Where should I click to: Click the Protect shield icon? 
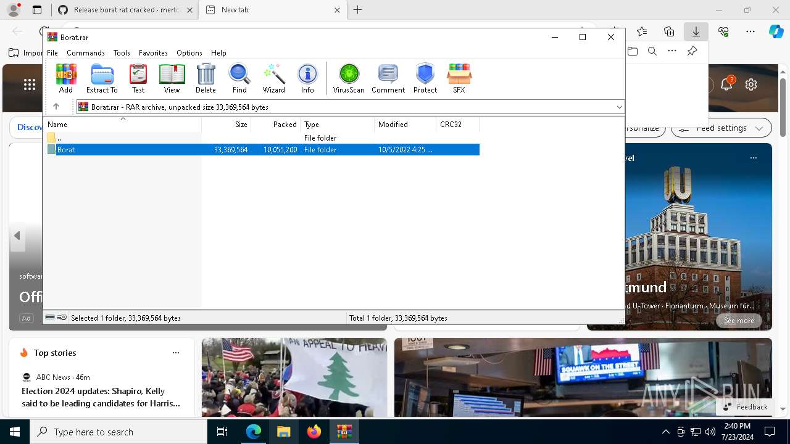425,78
